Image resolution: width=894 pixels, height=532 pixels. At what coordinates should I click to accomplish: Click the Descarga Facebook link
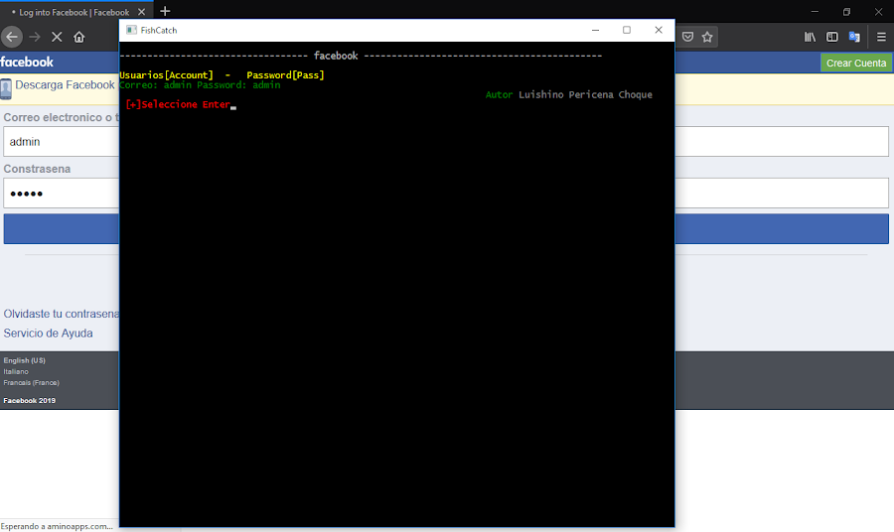65,85
